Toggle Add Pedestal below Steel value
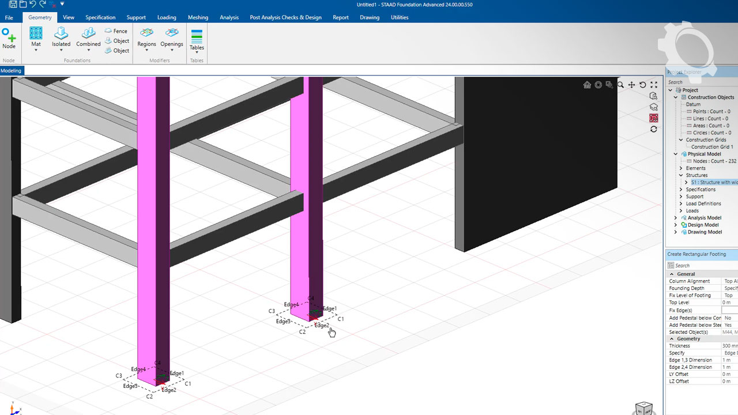The height and width of the screenshot is (415, 738). (729, 325)
